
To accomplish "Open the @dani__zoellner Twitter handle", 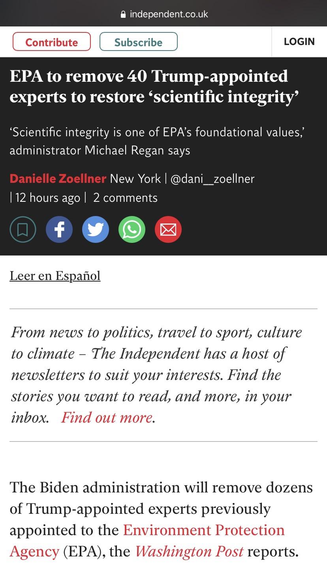I will tap(212, 178).
